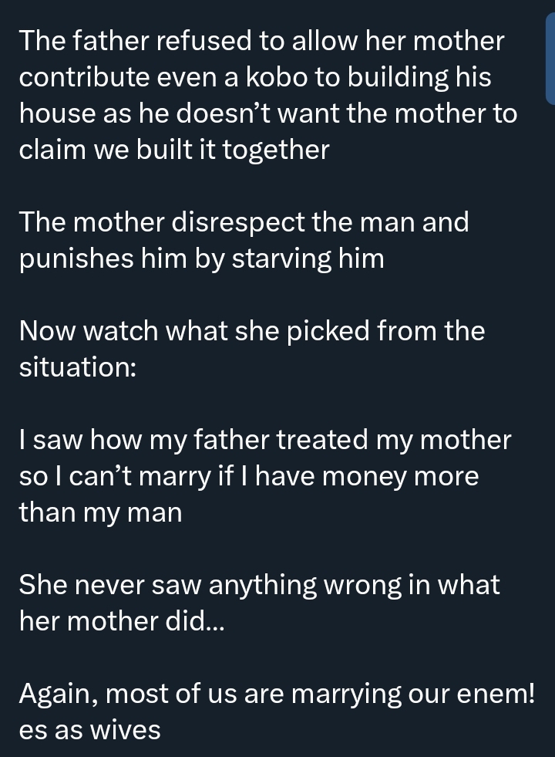
Task: Click the final line "es as wives"
Action: [x=90, y=730]
